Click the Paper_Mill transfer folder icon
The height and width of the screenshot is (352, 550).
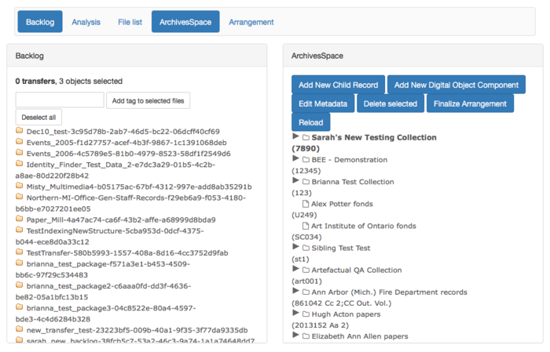pos(20,220)
